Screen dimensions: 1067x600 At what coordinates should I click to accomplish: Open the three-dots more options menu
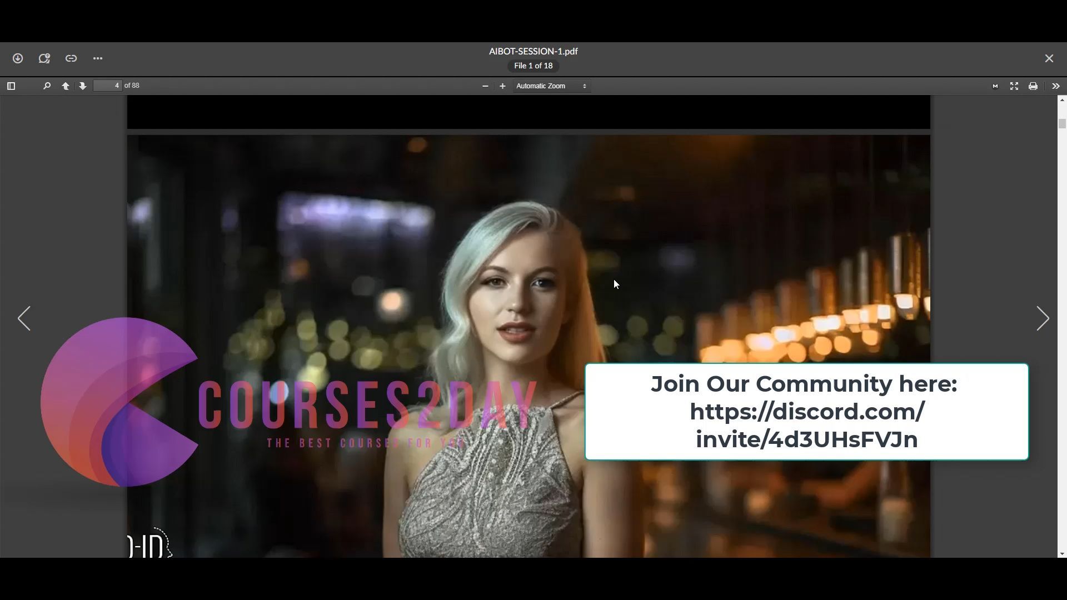point(98,58)
